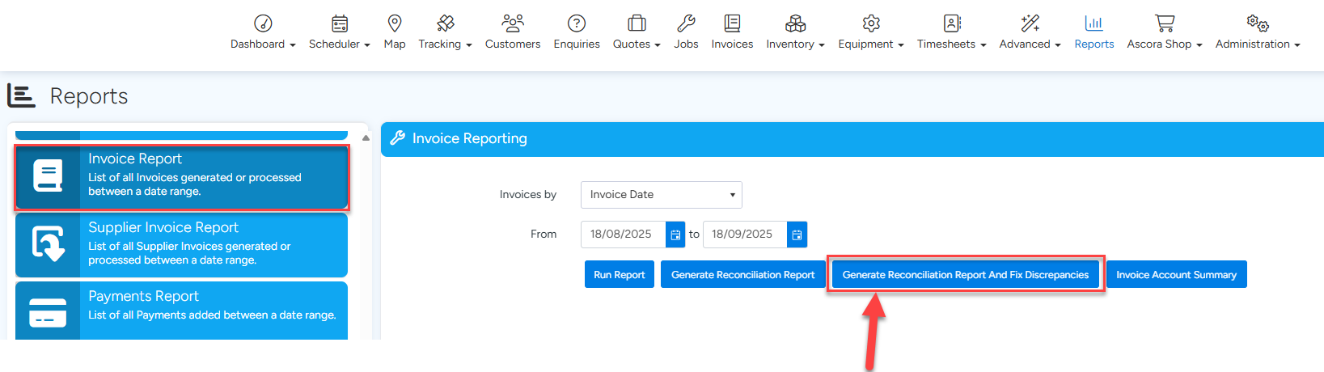Open the Timesheets menu
1324x372 pixels.
[951, 44]
